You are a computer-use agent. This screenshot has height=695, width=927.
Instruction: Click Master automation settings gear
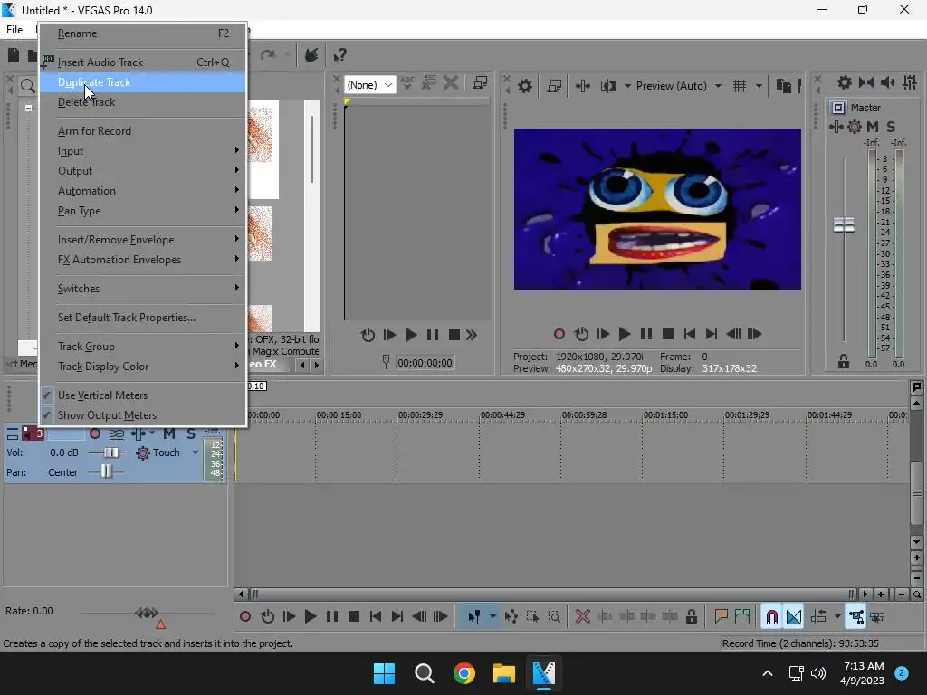point(855,127)
